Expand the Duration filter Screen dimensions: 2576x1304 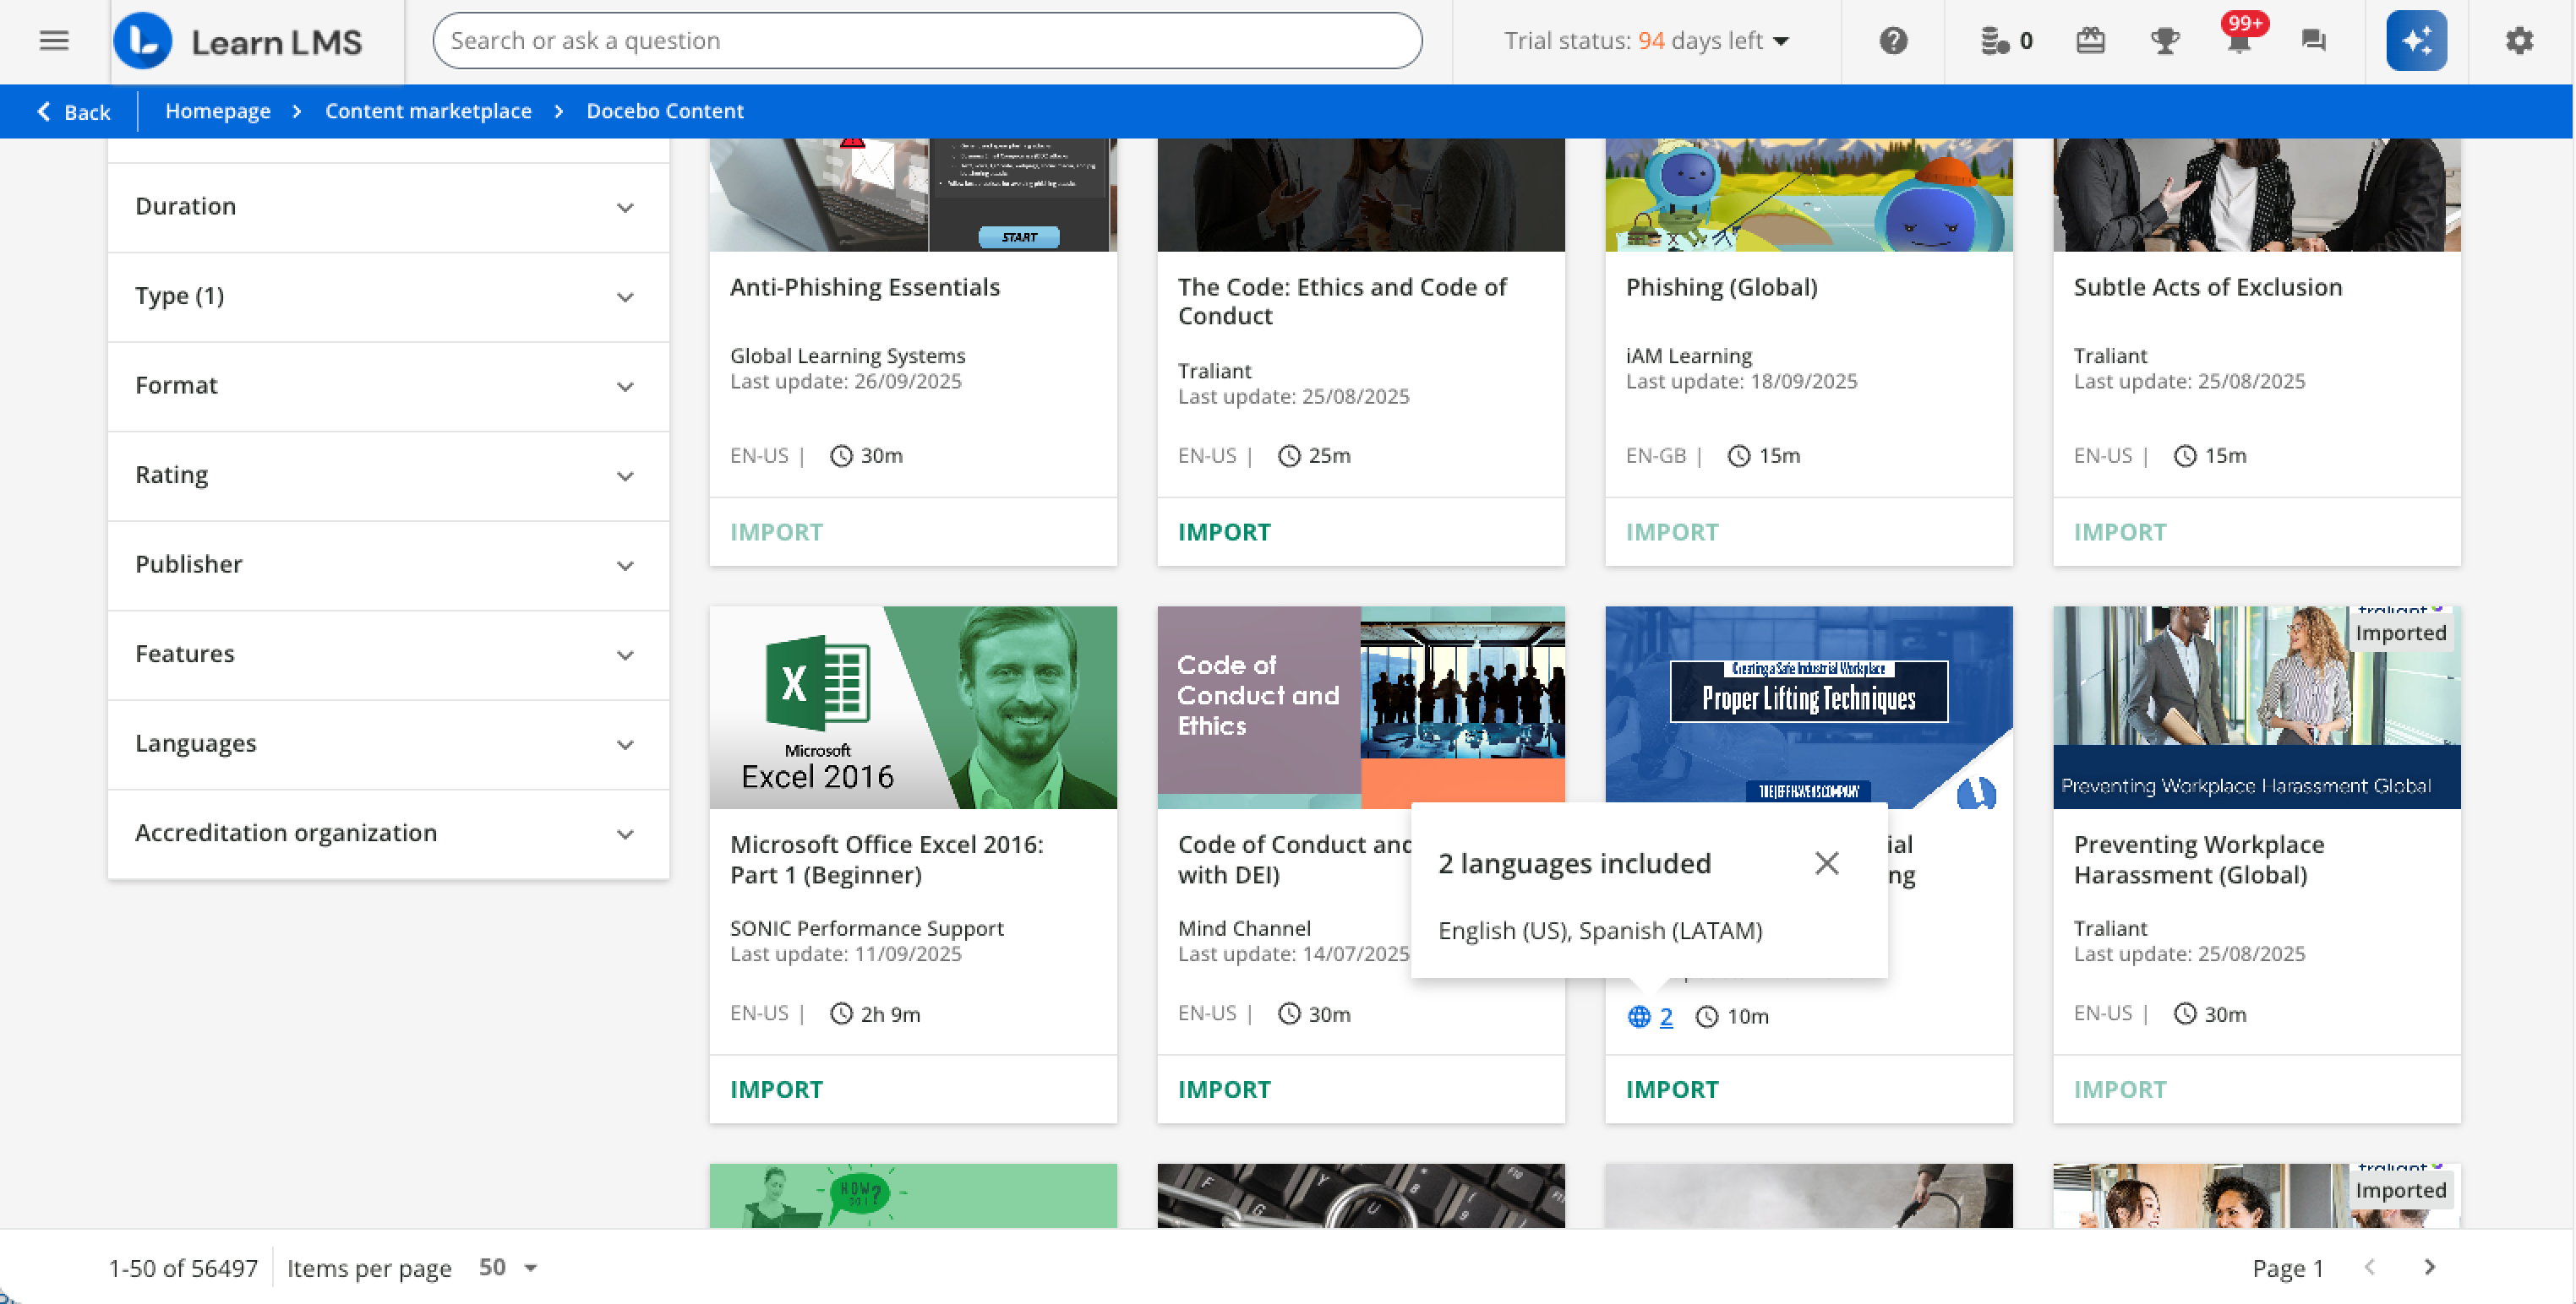387,207
